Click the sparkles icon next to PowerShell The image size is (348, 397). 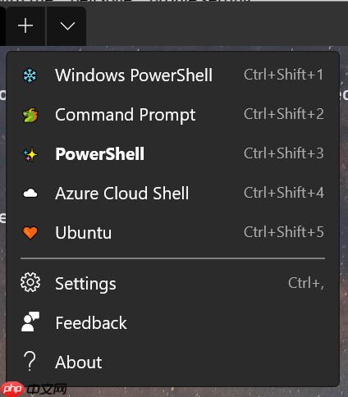click(x=30, y=154)
